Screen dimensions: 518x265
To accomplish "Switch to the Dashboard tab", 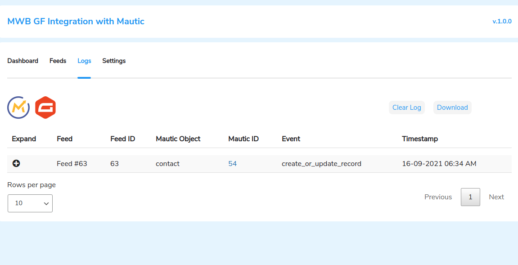I will point(23,61).
